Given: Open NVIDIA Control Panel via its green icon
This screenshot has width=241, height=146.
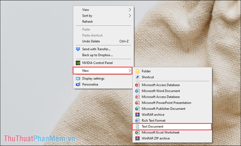Looking at the screenshot, I should click(x=78, y=63).
